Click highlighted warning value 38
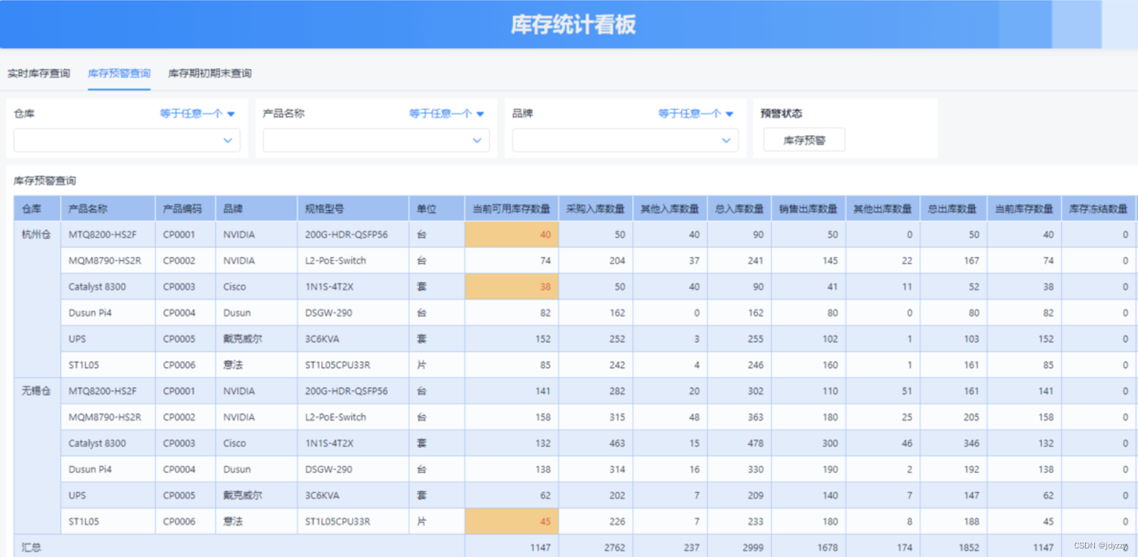The width and height of the screenshot is (1138, 557). (x=512, y=286)
